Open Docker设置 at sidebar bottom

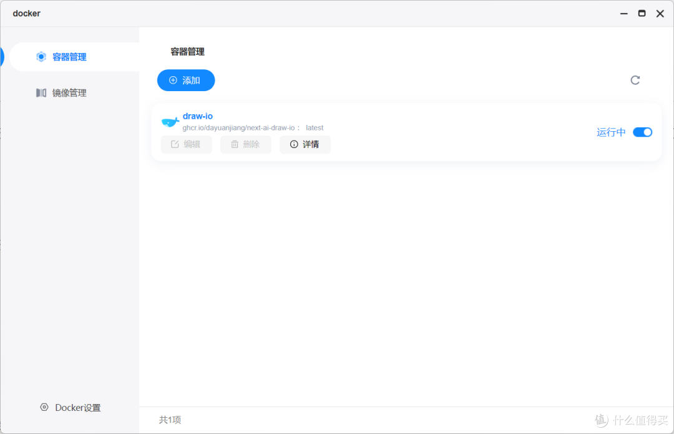pos(71,407)
